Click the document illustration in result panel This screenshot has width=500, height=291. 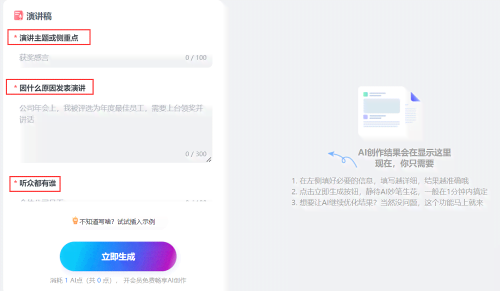[389, 112]
